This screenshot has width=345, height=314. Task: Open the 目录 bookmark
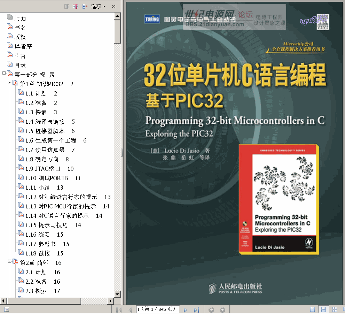[20, 65]
